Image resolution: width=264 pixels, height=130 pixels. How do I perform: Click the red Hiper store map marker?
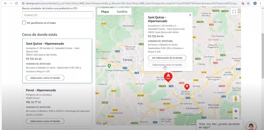pos(168,77)
